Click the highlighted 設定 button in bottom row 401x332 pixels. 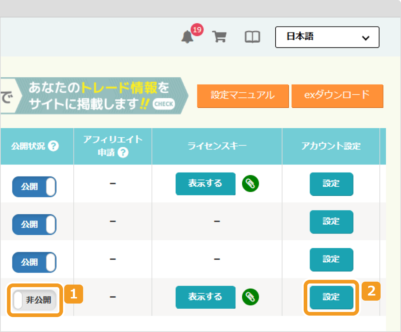331,297
